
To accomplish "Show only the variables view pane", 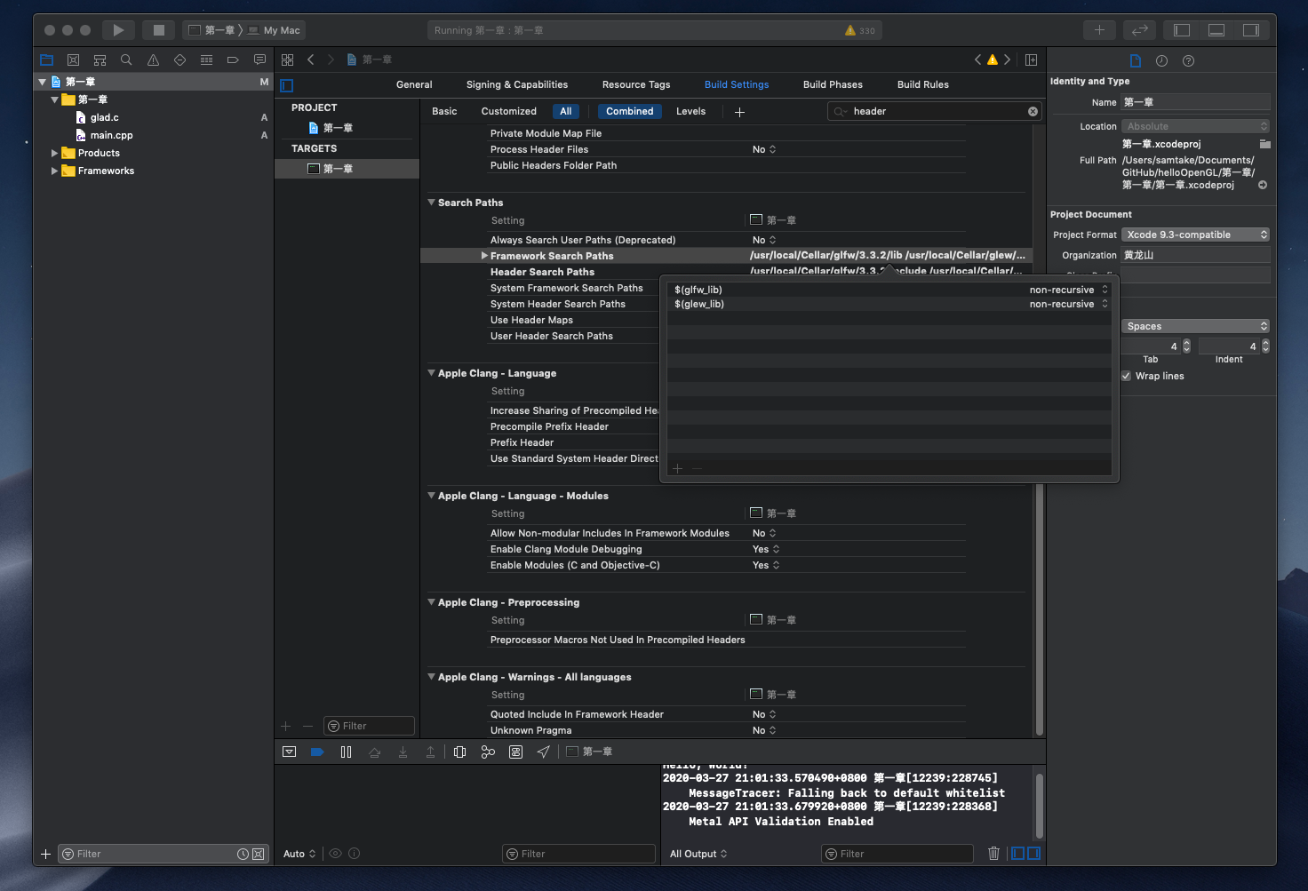I will pos(1018,854).
